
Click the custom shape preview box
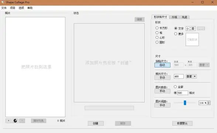point(192,39)
